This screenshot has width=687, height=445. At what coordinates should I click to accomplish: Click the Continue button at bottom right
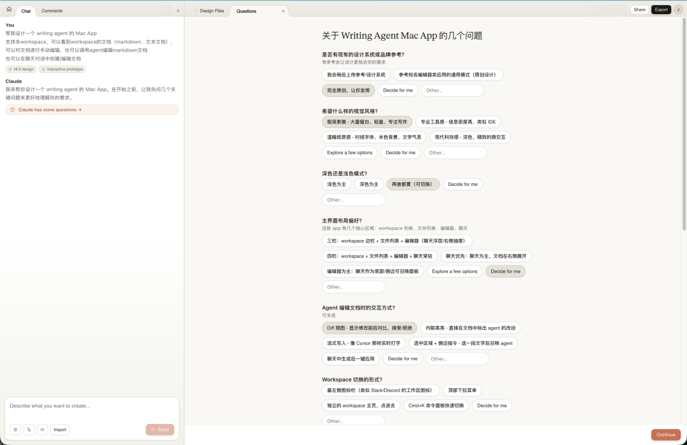(x=665, y=435)
